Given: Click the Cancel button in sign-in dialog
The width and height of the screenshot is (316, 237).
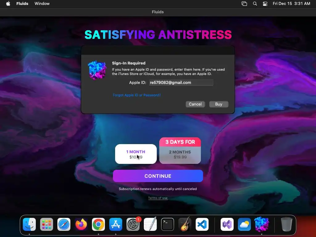Looking at the screenshot, I should click(x=195, y=104).
